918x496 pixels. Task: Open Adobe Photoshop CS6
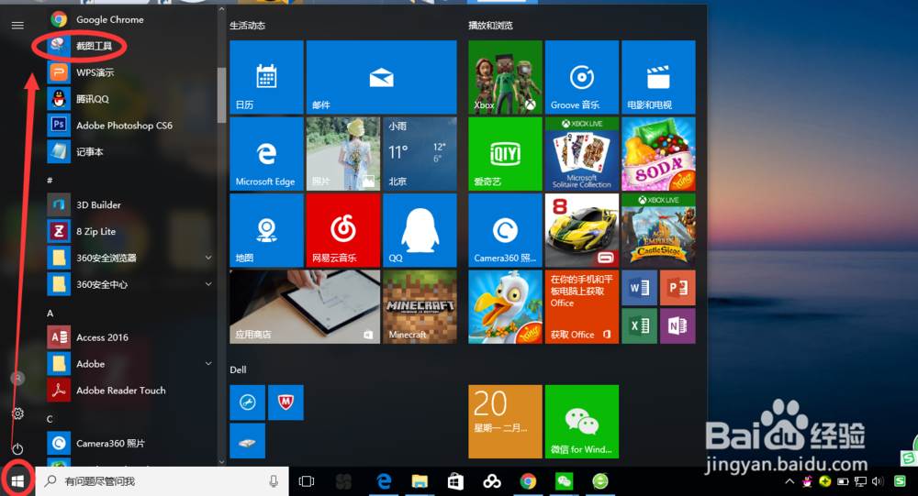[x=111, y=126]
